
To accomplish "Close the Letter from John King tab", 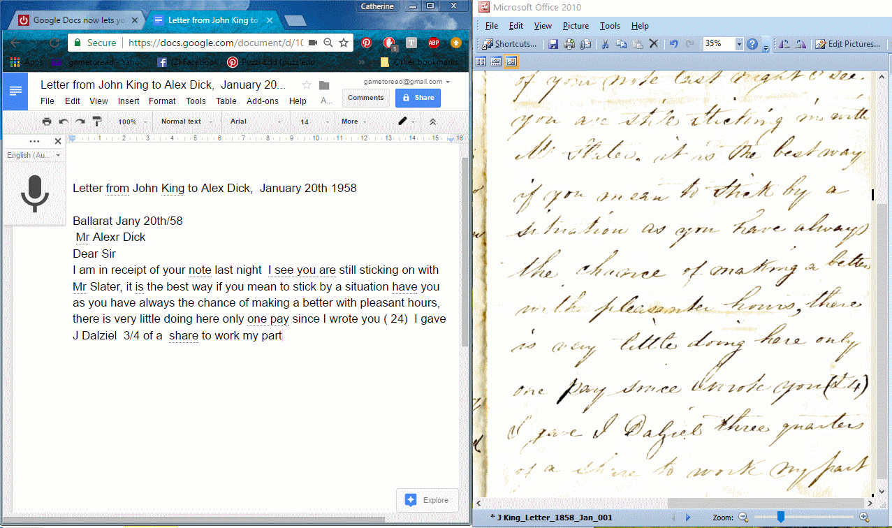I will coord(268,20).
